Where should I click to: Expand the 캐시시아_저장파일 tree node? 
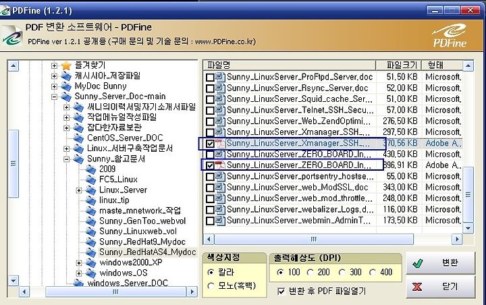click(x=54, y=76)
